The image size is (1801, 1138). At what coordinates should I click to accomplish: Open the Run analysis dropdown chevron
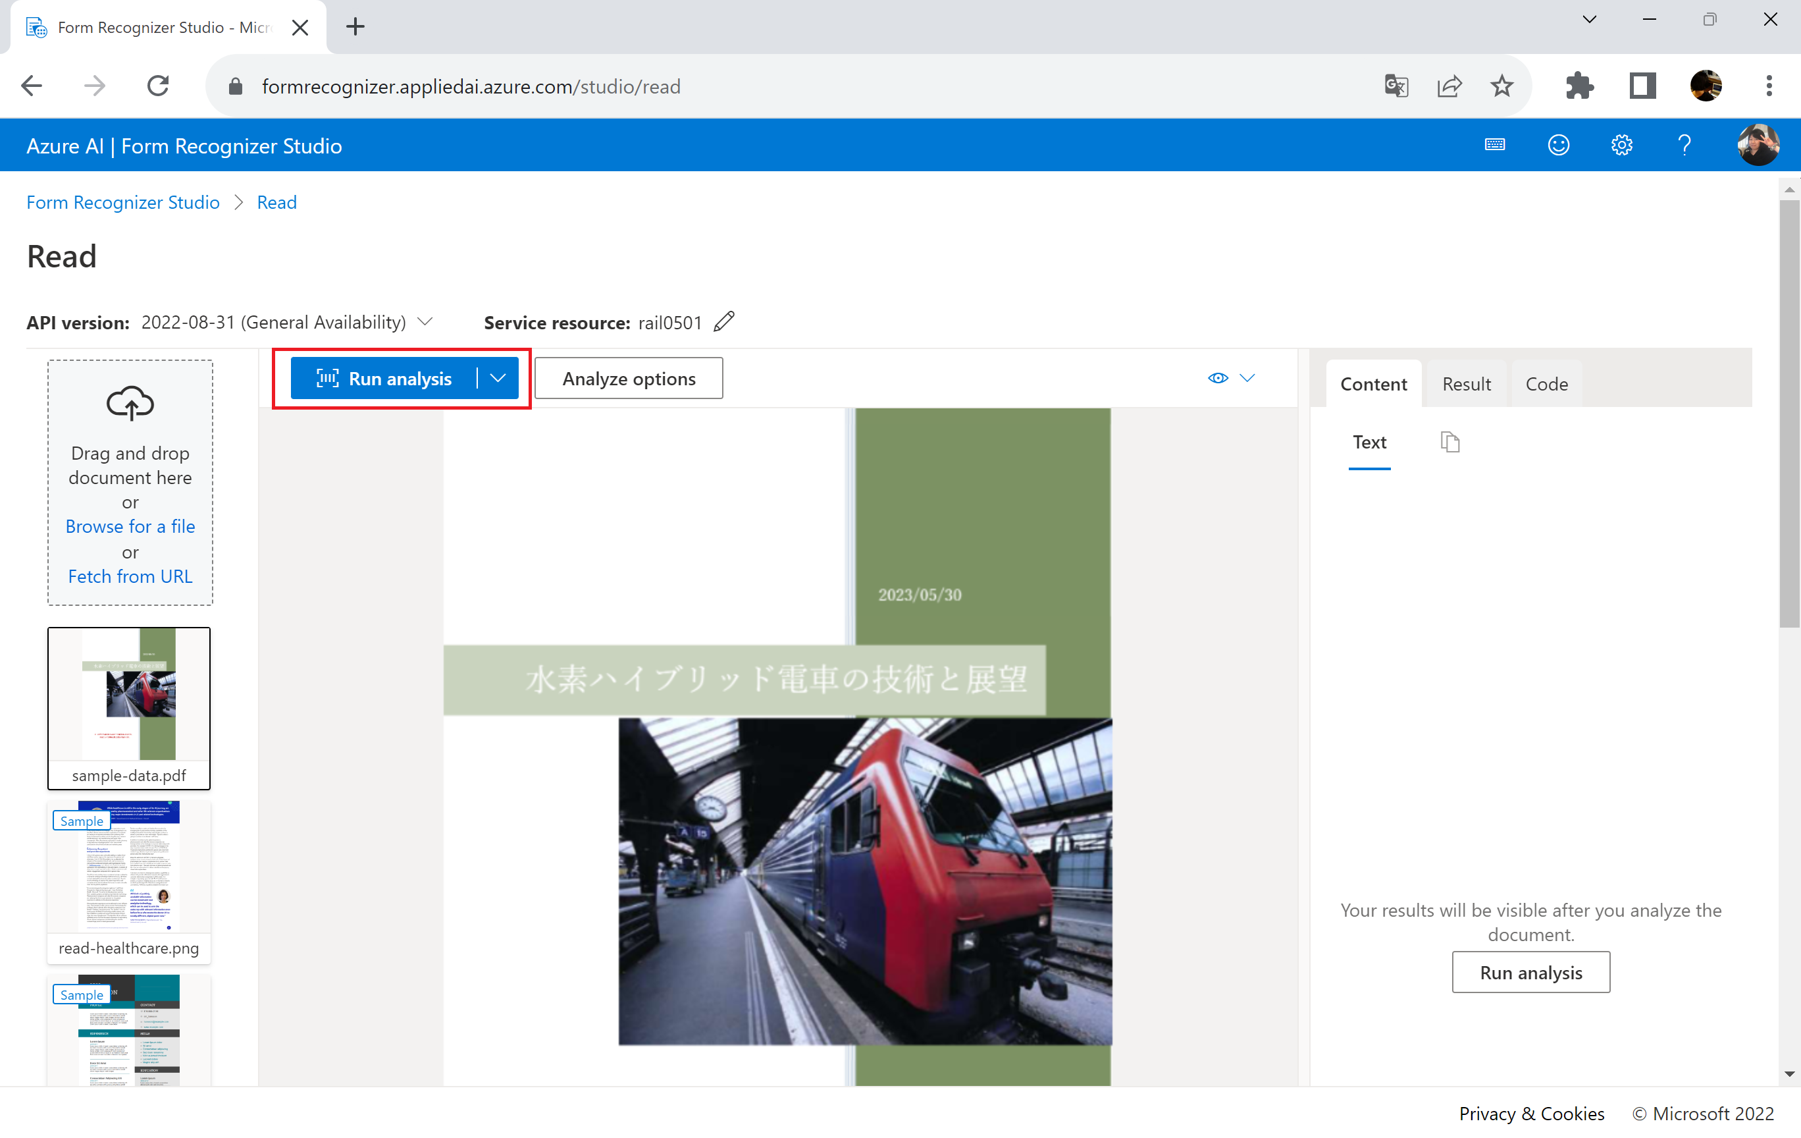pyautogui.click(x=498, y=378)
